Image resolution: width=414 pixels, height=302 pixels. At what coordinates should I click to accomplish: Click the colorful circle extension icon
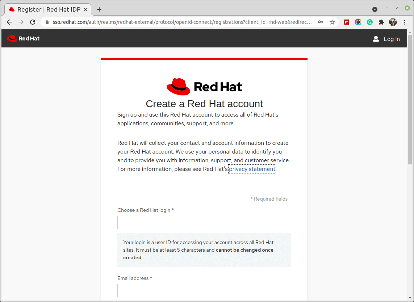pos(358,22)
